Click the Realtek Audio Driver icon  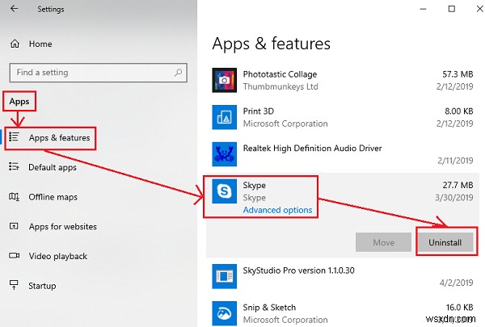point(223,153)
